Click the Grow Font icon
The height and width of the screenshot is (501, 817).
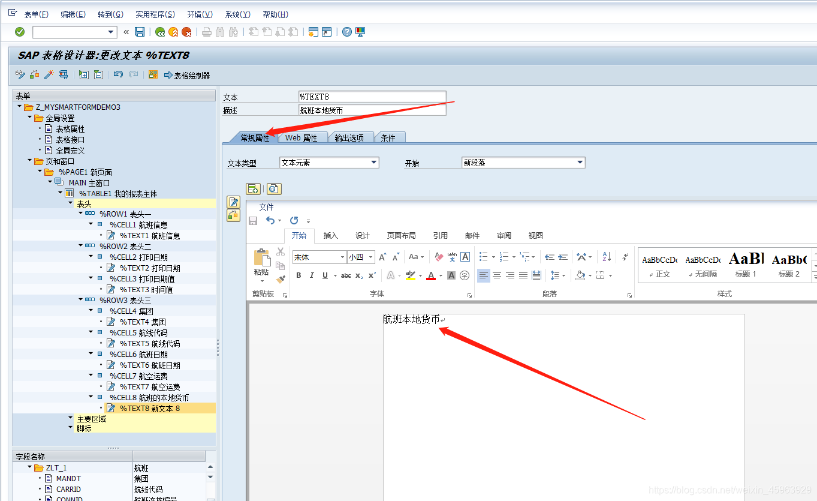point(382,257)
